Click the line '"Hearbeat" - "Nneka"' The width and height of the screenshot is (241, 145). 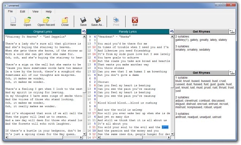tap(114, 37)
